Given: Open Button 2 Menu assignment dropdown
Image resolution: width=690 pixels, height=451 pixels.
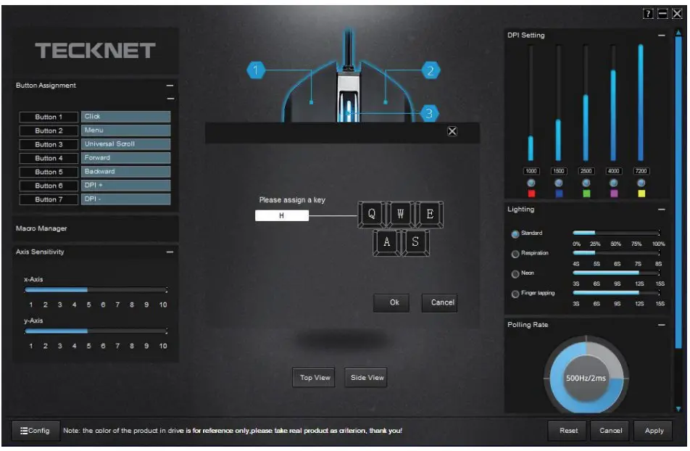Looking at the screenshot, I should [126, 131].
